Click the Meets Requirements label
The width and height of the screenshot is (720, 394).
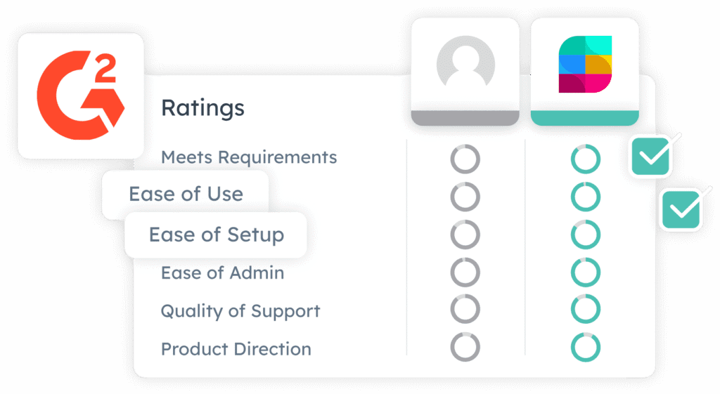coord(249,157)
